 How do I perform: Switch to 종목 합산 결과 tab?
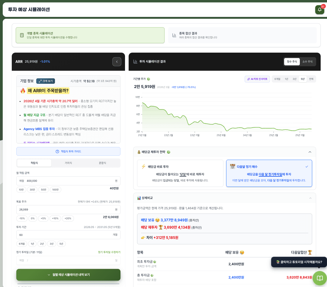click(242, 35)
